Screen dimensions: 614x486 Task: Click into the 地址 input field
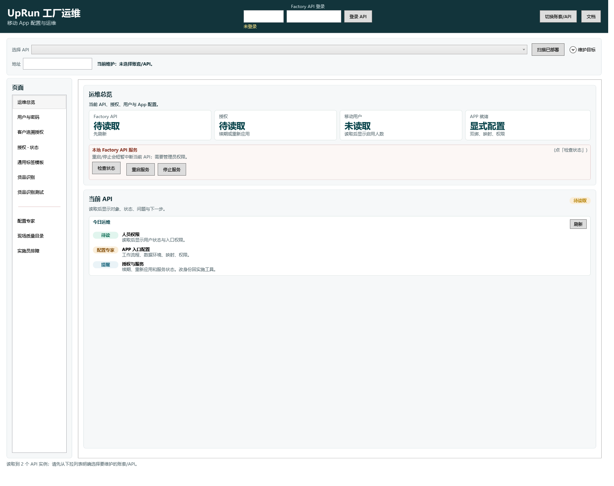58,64
